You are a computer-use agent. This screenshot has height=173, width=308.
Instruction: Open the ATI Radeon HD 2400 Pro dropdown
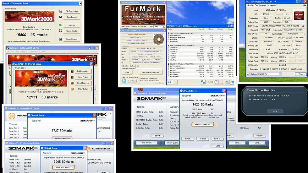pos(264,74)
